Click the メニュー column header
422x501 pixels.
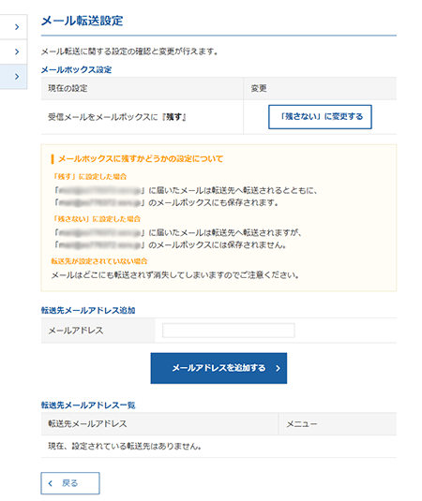pyautogui.click(x=301, y=424)
